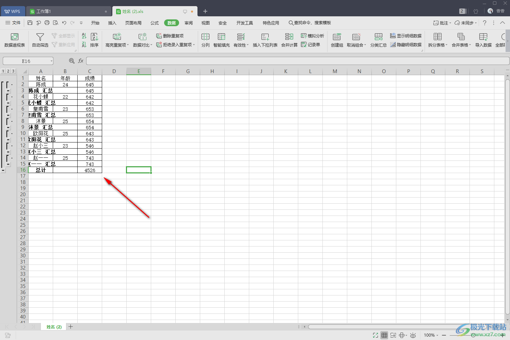Expand the 高亮重复项 dropdown
The height and width of the screenshot is (340, 510).
(128, 45)
